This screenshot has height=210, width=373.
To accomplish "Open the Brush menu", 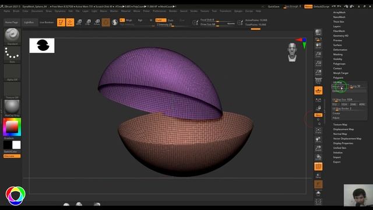I will point(16,11).
